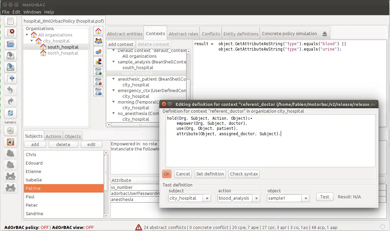
Task: Collapse the anesthesic_patient context node
Action: click(113, 79)
